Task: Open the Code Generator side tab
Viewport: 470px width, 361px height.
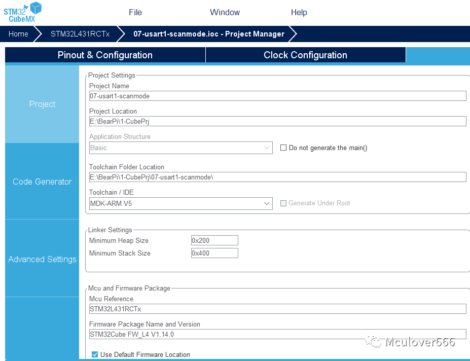Action: pos(42,182)
